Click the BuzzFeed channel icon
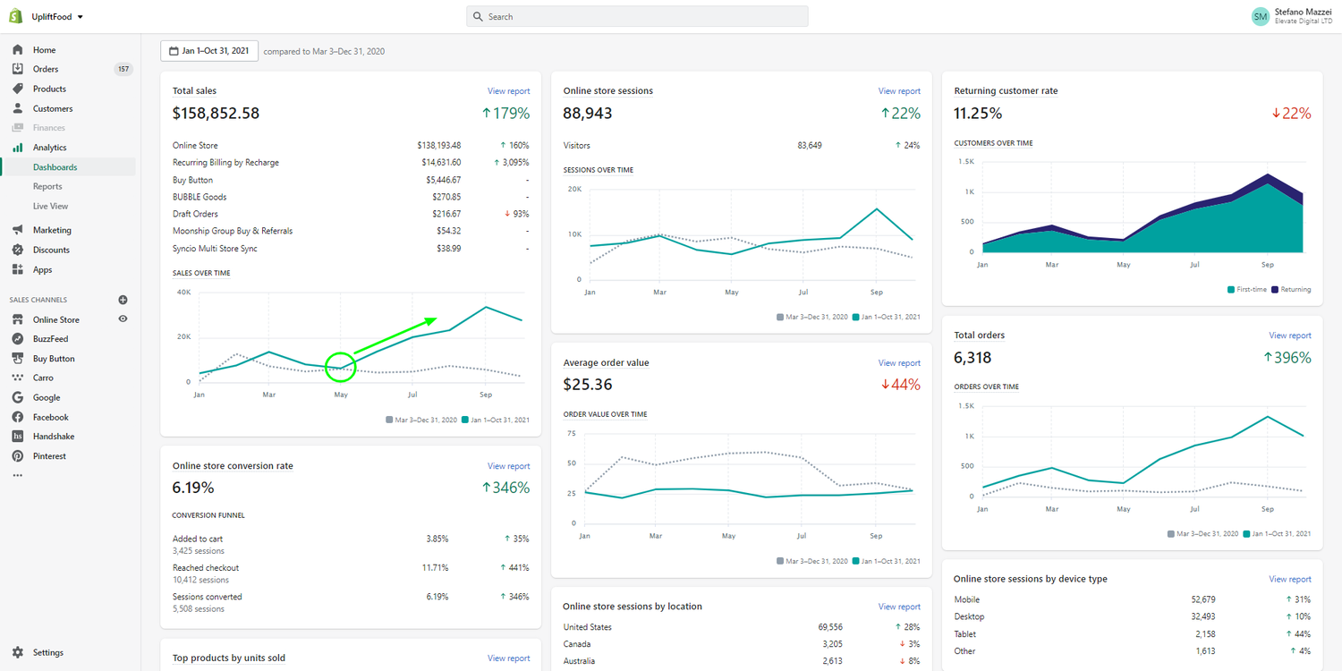Viewport: 1342px width, 671px height. pos(17,339)
